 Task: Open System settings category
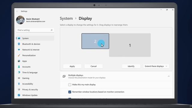(35, 38)
